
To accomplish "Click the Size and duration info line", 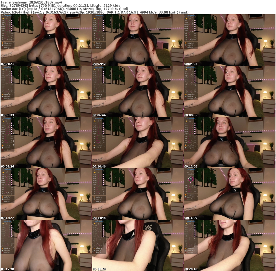I will (x=61, y=5).
